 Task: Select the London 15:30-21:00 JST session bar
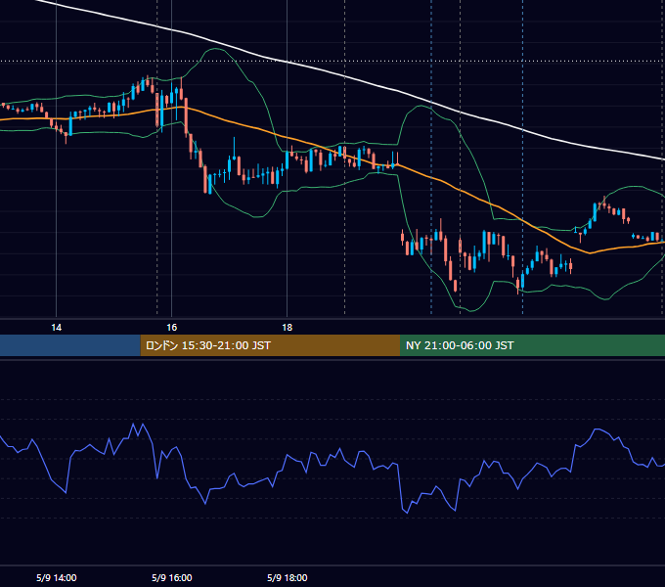(x=270, y=345)
